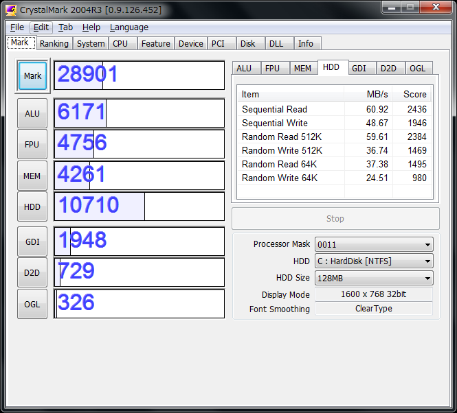
Task: Run the FPU benchmark button
Action: [32, 144]
